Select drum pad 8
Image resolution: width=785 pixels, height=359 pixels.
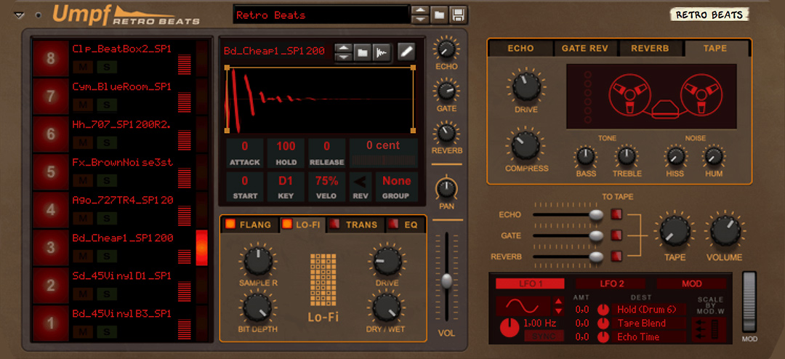point(51,59)
